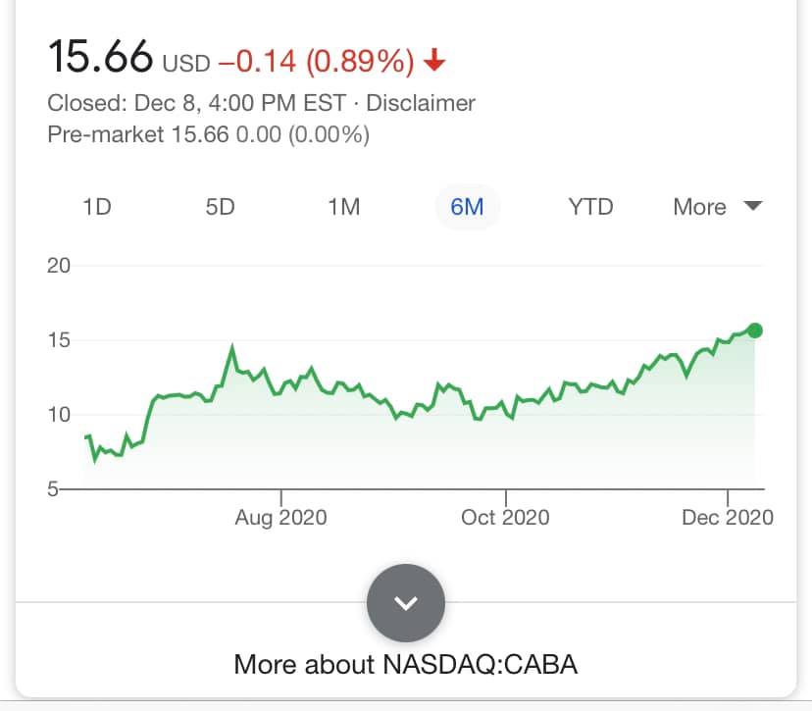Click the red down arrow price indicator
This screenshot has width=812, height=711.
[x=435, y=62]
